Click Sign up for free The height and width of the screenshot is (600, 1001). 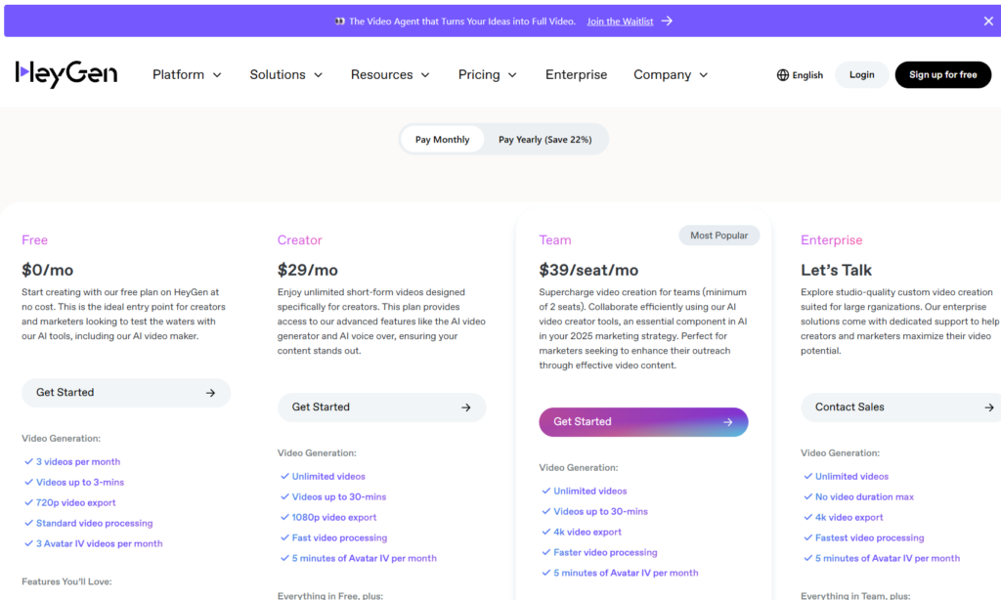(x=942, y=74)
